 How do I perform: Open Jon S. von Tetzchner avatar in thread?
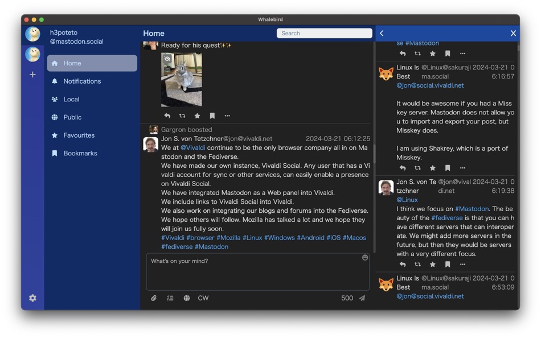click(386, 188)
